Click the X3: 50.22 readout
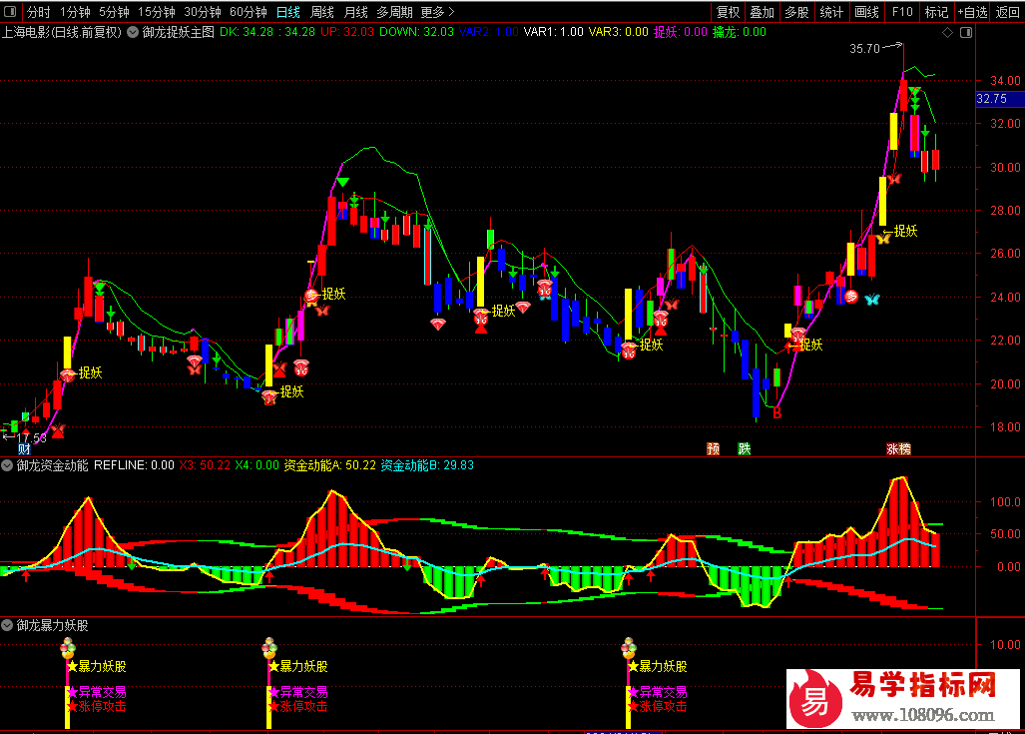This screenshot has width=1025, height=734. point(205,465)
